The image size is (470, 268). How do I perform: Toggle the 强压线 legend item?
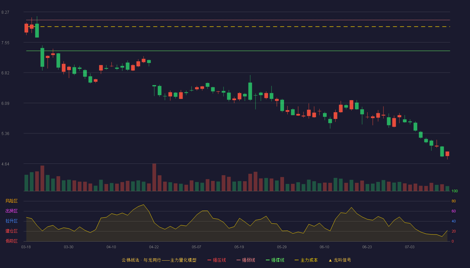pyautogui.click(x=217, y=260)
